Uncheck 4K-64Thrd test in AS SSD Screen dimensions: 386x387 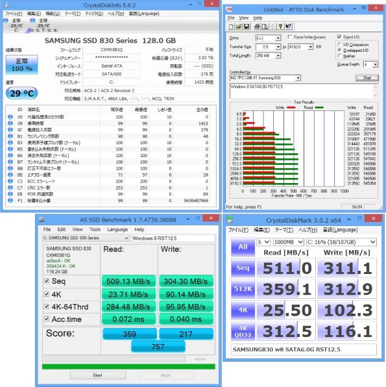47,306
